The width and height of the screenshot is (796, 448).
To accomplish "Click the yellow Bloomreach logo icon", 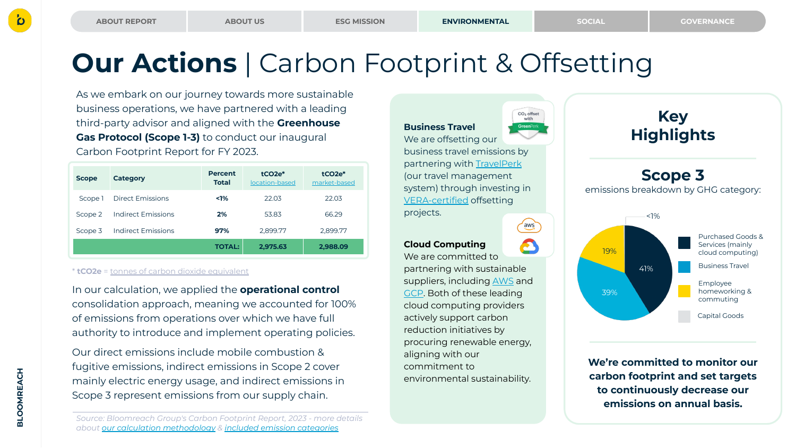I will coord(20,21).
